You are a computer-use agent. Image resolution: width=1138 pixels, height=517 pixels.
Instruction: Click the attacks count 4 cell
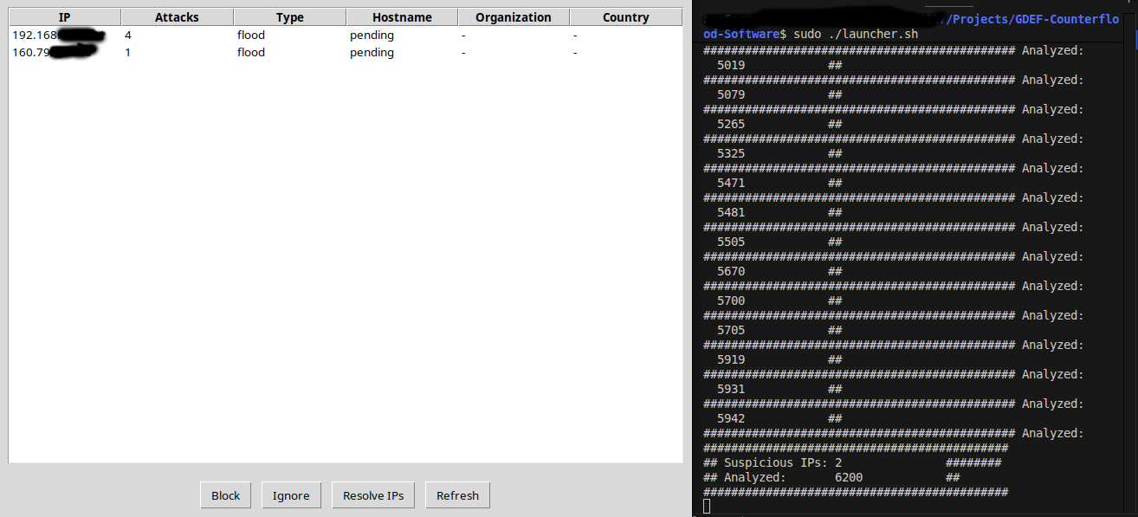point(128,35)
